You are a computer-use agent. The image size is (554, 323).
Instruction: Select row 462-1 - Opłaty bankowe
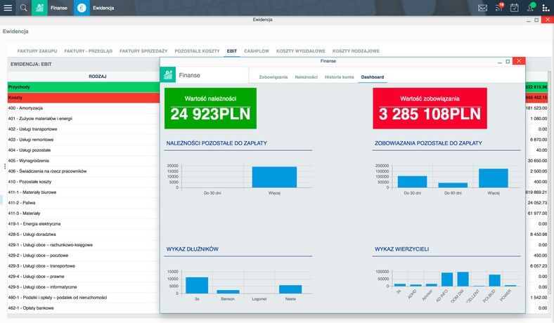[84, 308]
